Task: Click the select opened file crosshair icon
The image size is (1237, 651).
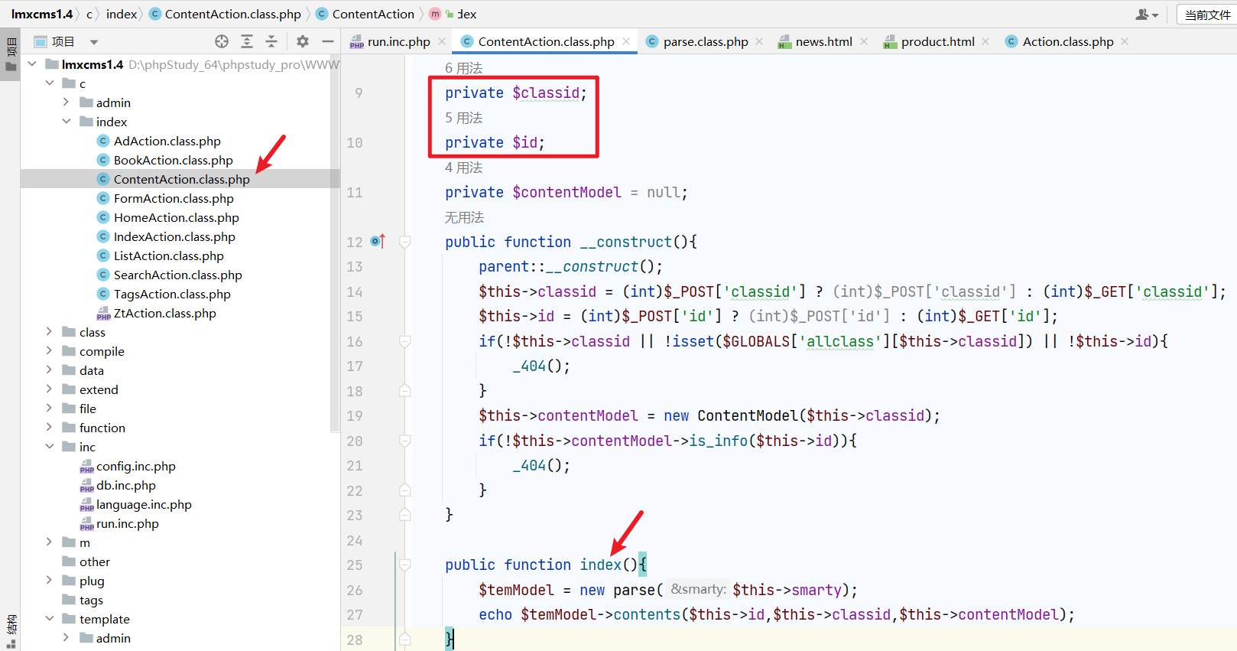Action: tap(222, 41)
